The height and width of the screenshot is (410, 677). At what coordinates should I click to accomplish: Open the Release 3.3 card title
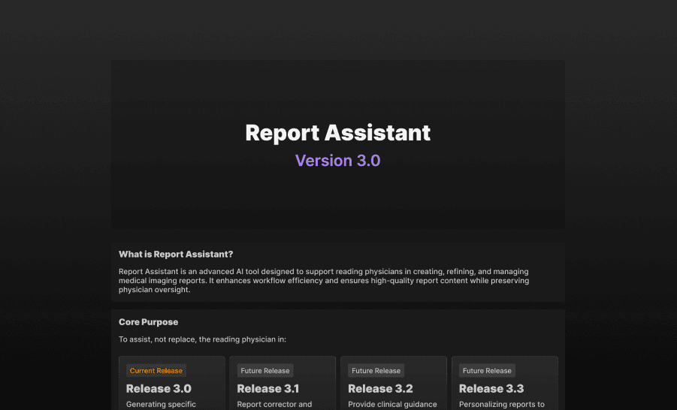point(491,388)
